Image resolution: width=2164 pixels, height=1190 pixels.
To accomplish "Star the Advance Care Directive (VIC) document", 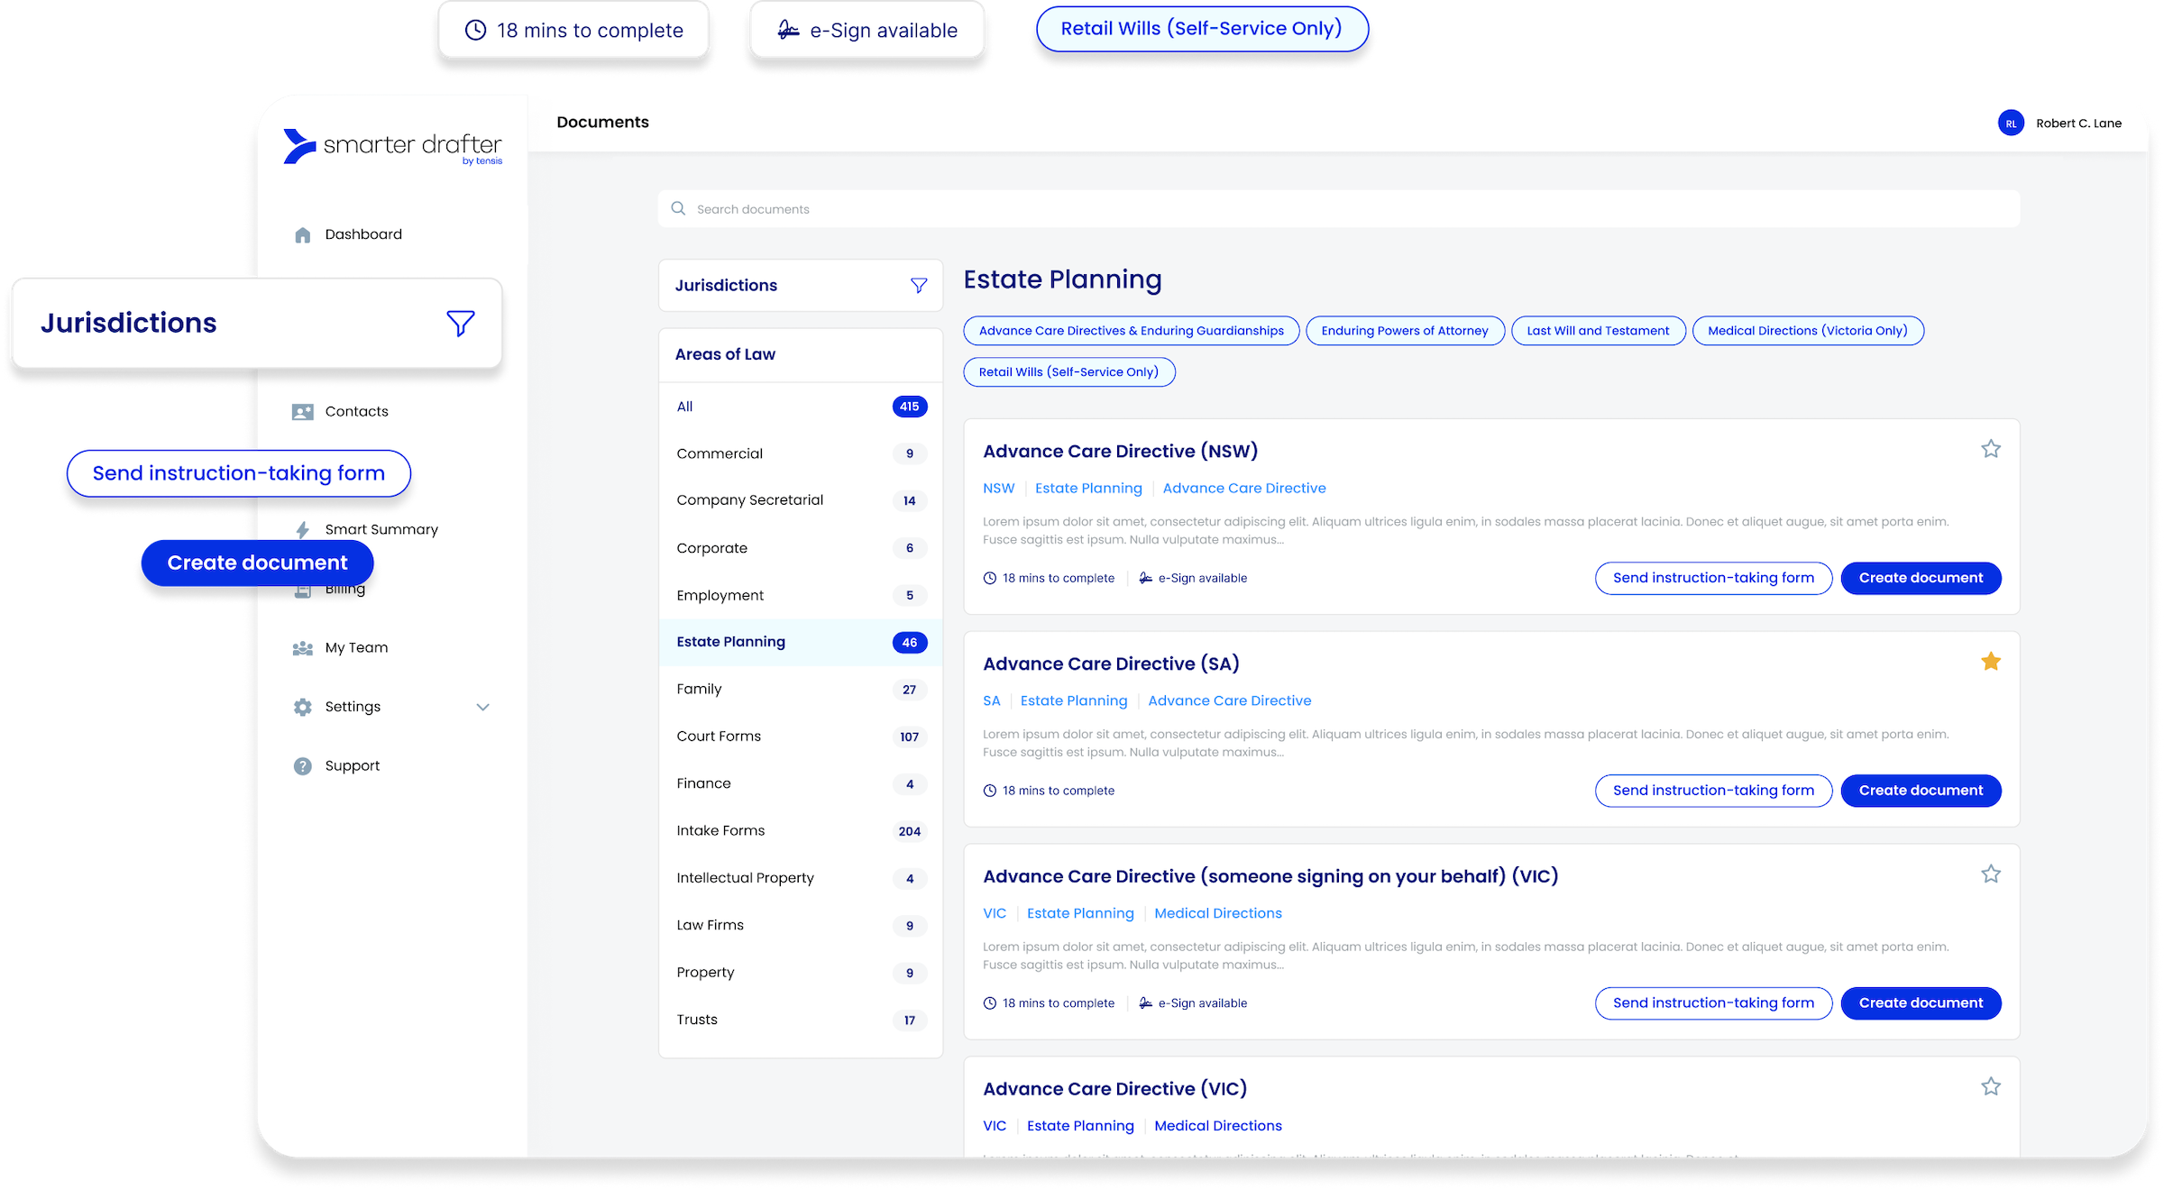I will (x=1990, y=1086).
